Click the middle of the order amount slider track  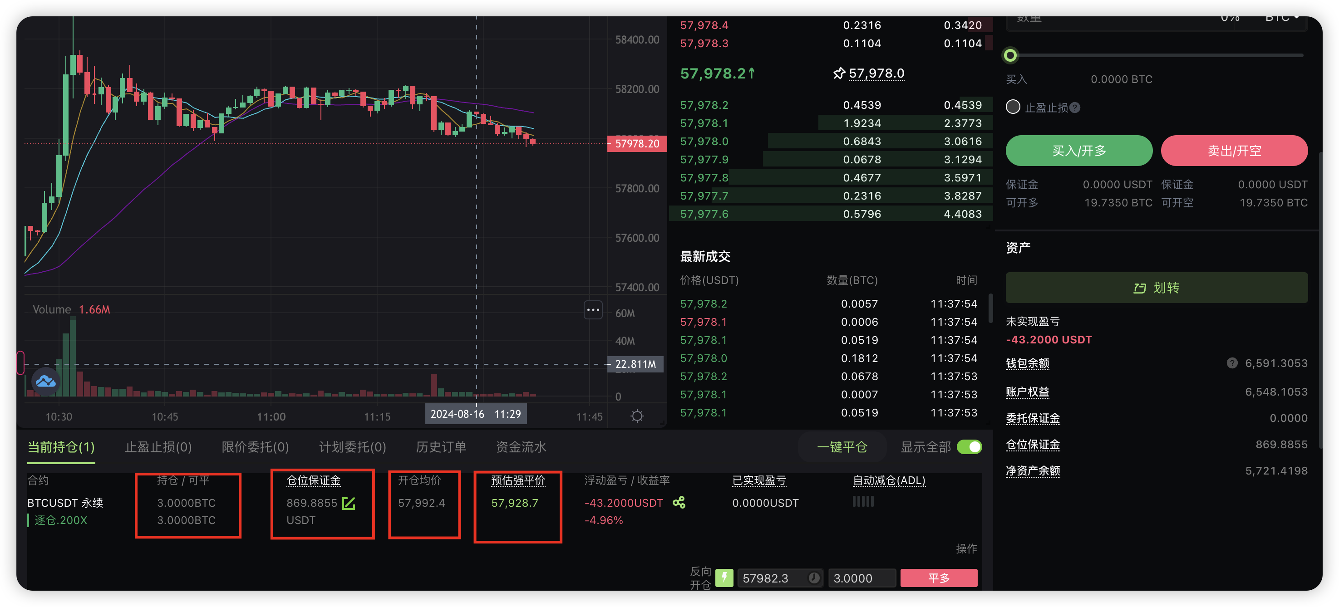click(1157, 55)
